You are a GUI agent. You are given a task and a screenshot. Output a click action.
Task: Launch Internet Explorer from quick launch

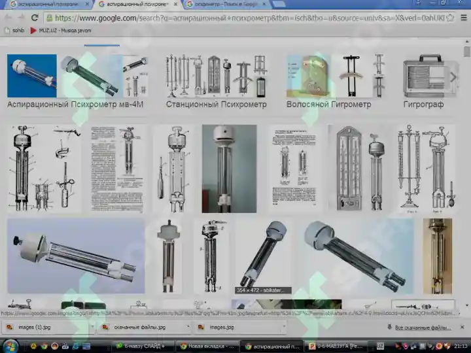point(75,346)
